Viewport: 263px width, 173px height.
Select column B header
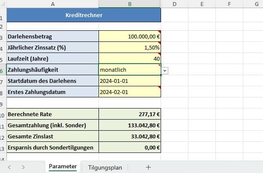pos(129,4)
